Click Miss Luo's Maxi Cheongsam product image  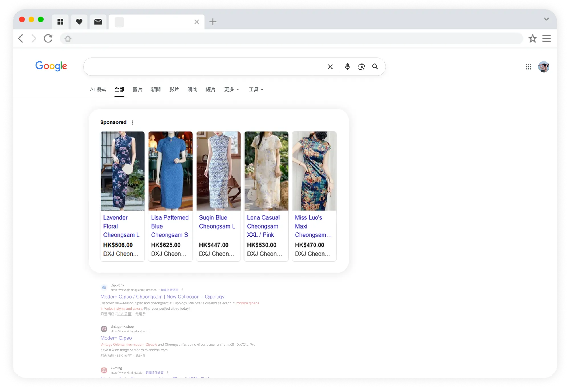[x=314, y=171]
